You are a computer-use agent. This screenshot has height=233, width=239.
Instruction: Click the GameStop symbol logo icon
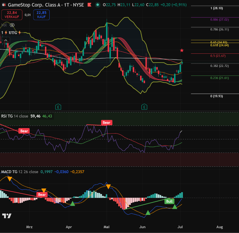tap(4, 5)
